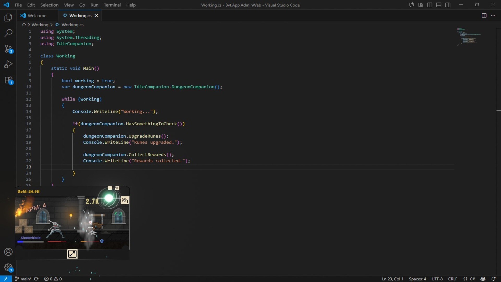
Task: Click the Shatterblade ability charge bar
Action: pos(30,242)
